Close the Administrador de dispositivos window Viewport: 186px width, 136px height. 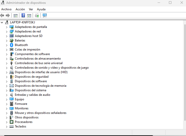coord(182,3)
